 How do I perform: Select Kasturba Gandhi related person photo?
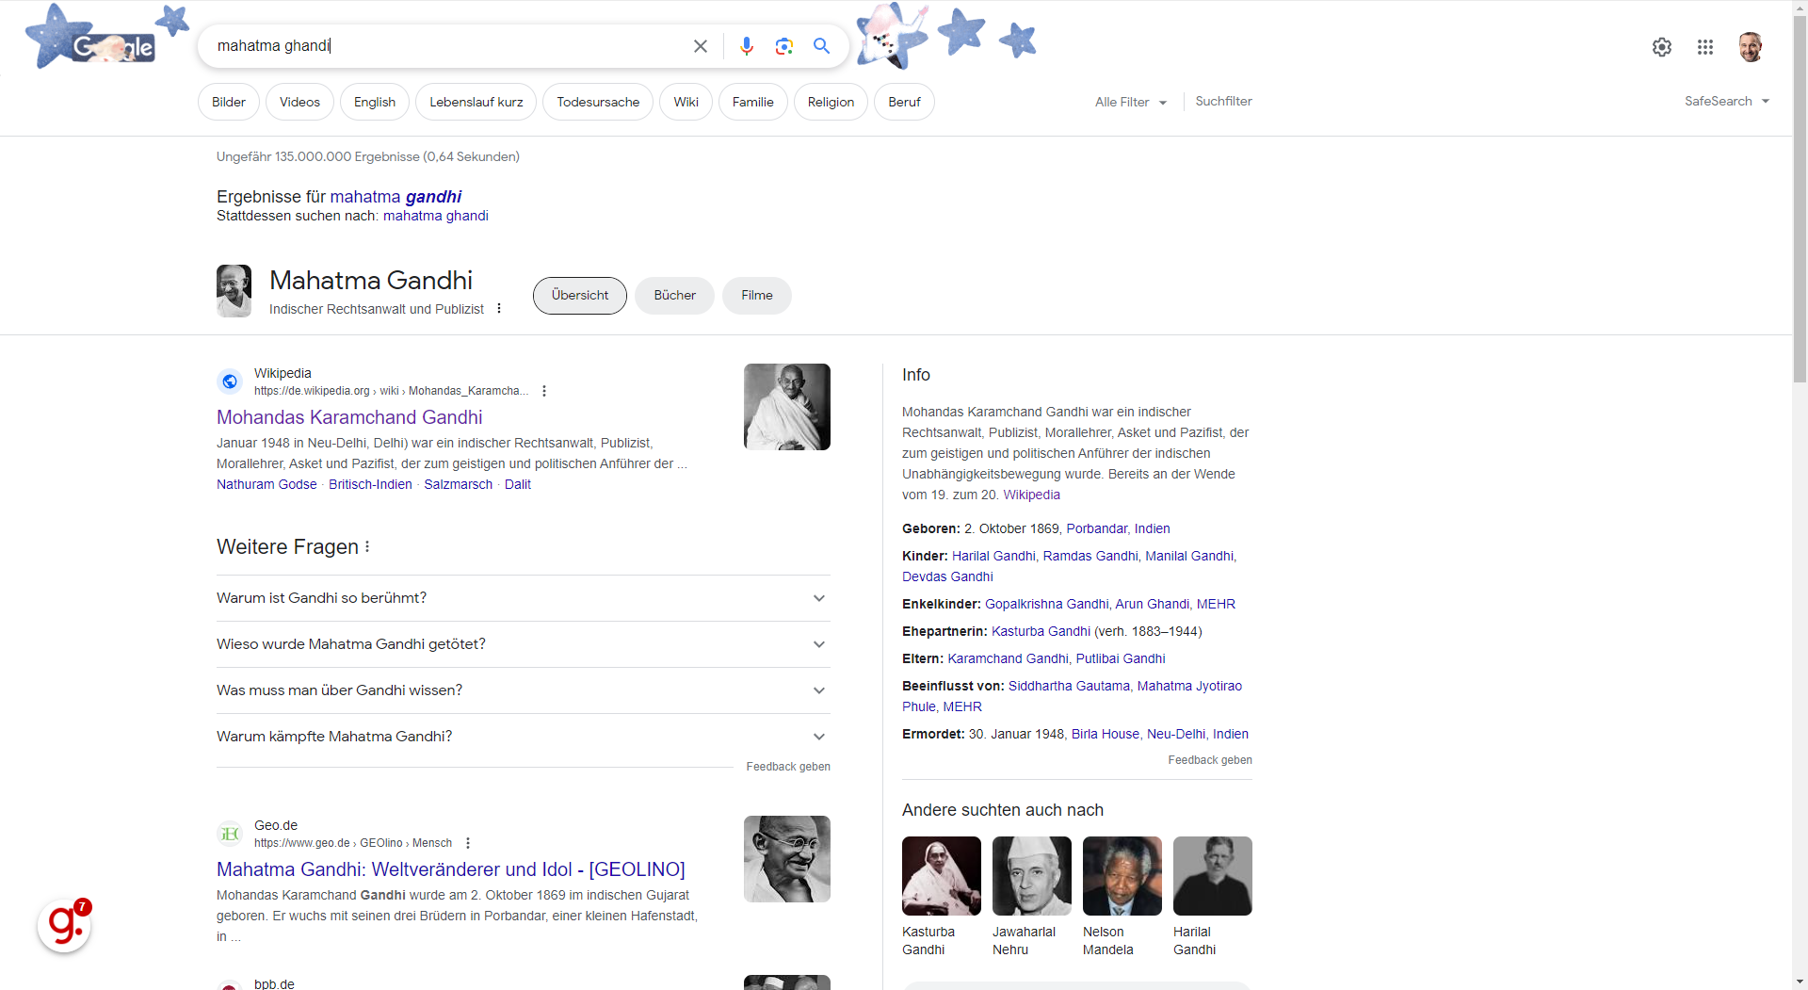click(x=942, y=876)
